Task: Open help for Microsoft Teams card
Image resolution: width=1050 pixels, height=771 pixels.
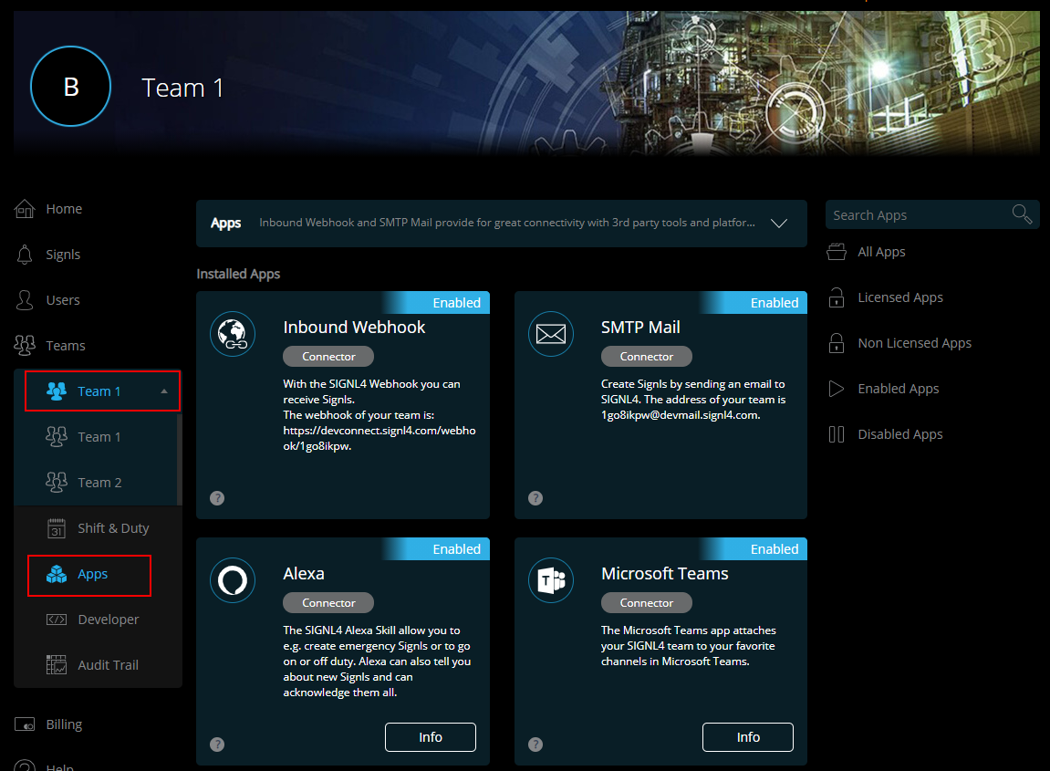Action: (x=535, y=745)
